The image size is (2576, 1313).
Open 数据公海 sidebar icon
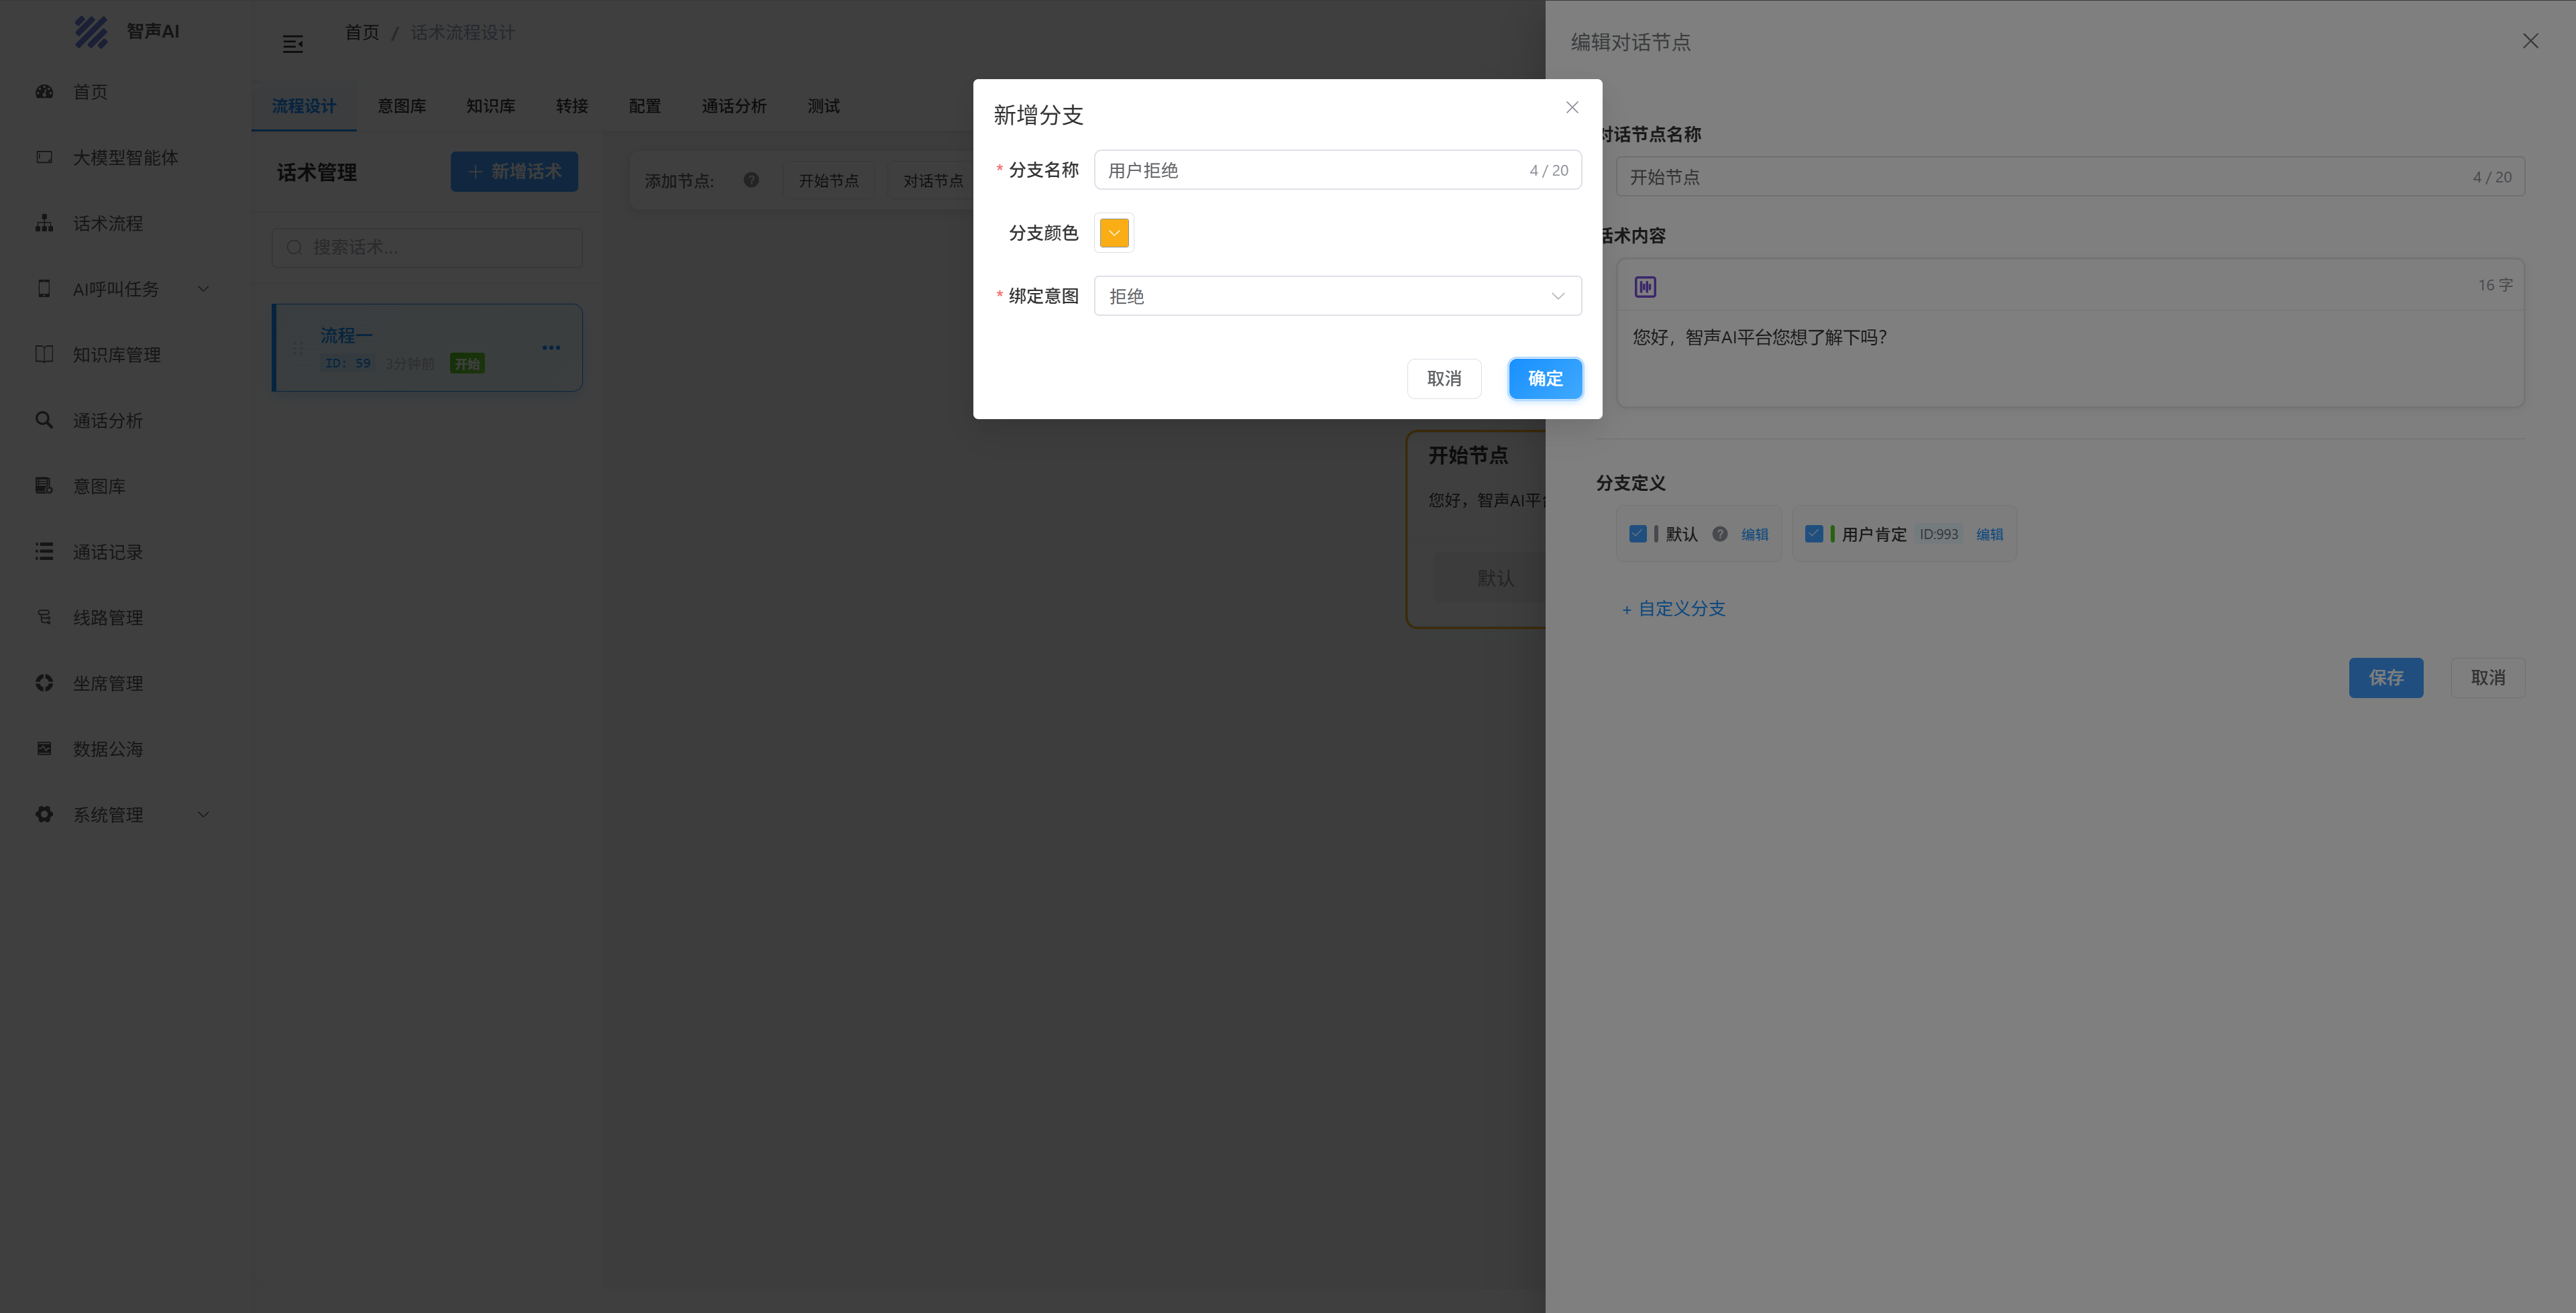[x=44, y=748]
